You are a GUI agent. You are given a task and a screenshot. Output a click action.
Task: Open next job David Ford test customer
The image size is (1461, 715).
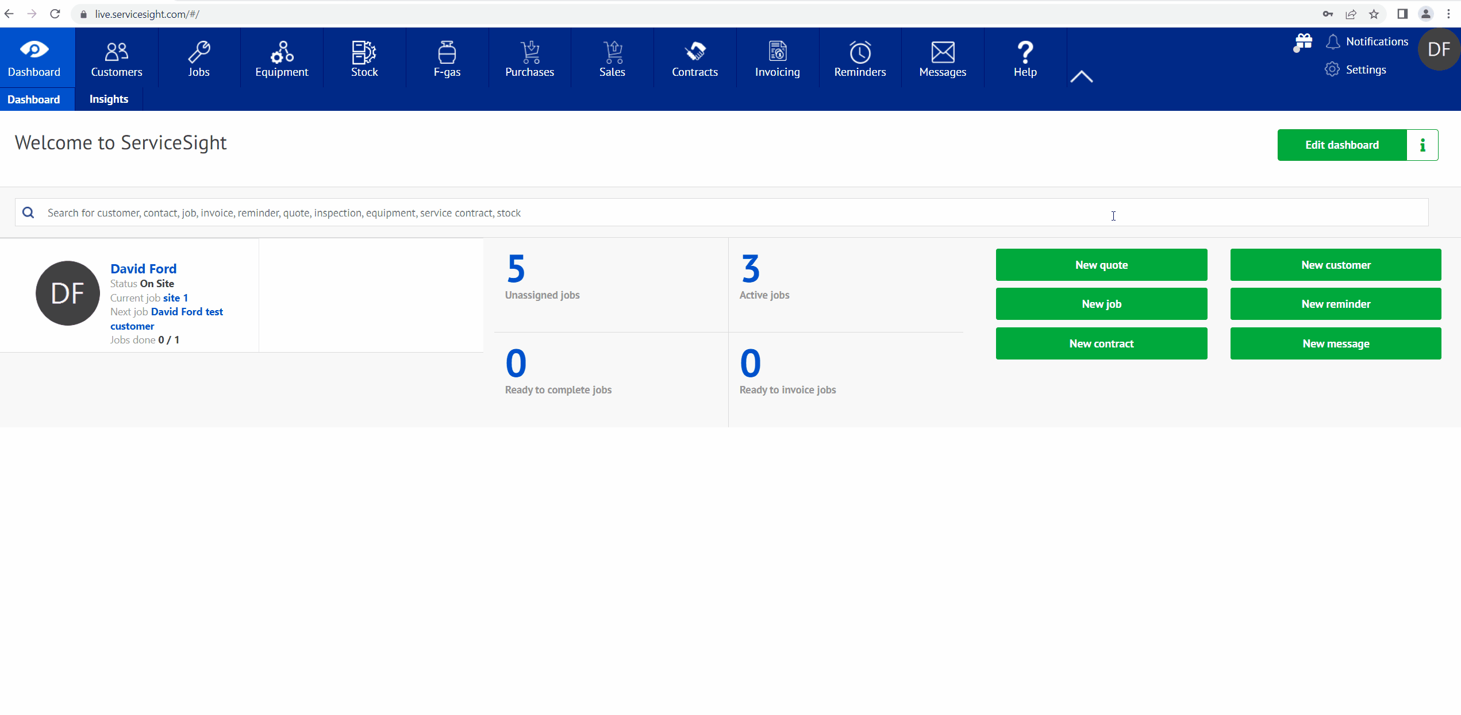167,319
